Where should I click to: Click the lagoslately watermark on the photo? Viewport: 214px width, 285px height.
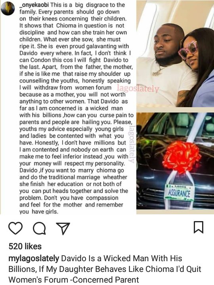[138, 89]
